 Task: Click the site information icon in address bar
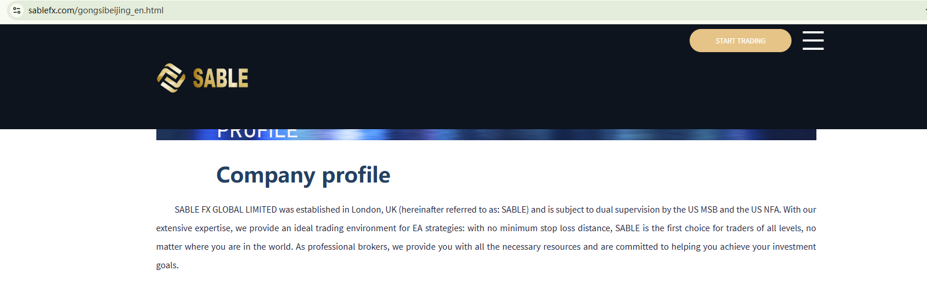(17, 10)
